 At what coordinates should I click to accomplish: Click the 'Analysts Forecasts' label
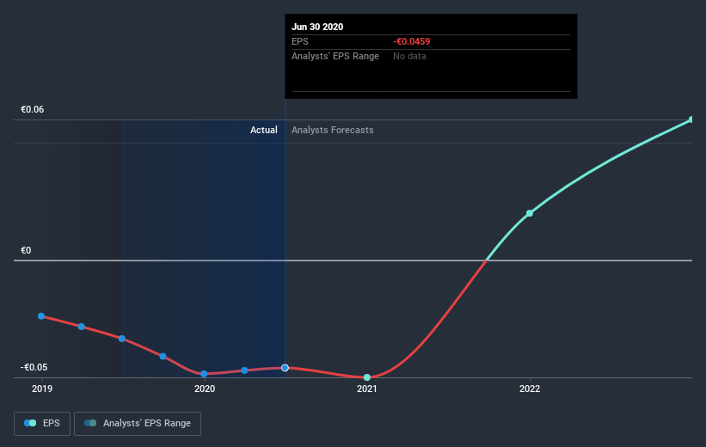point(332,130)
